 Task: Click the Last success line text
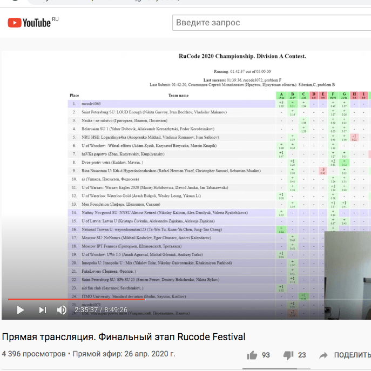(x=242, y=80)
